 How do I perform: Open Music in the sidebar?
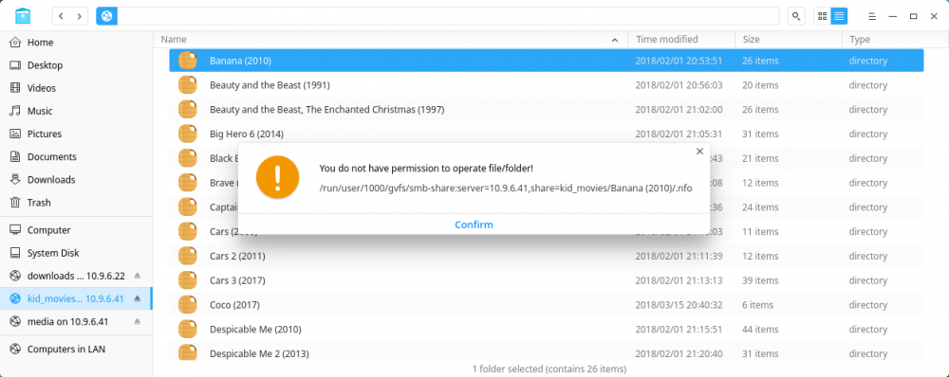click(76, 111)
